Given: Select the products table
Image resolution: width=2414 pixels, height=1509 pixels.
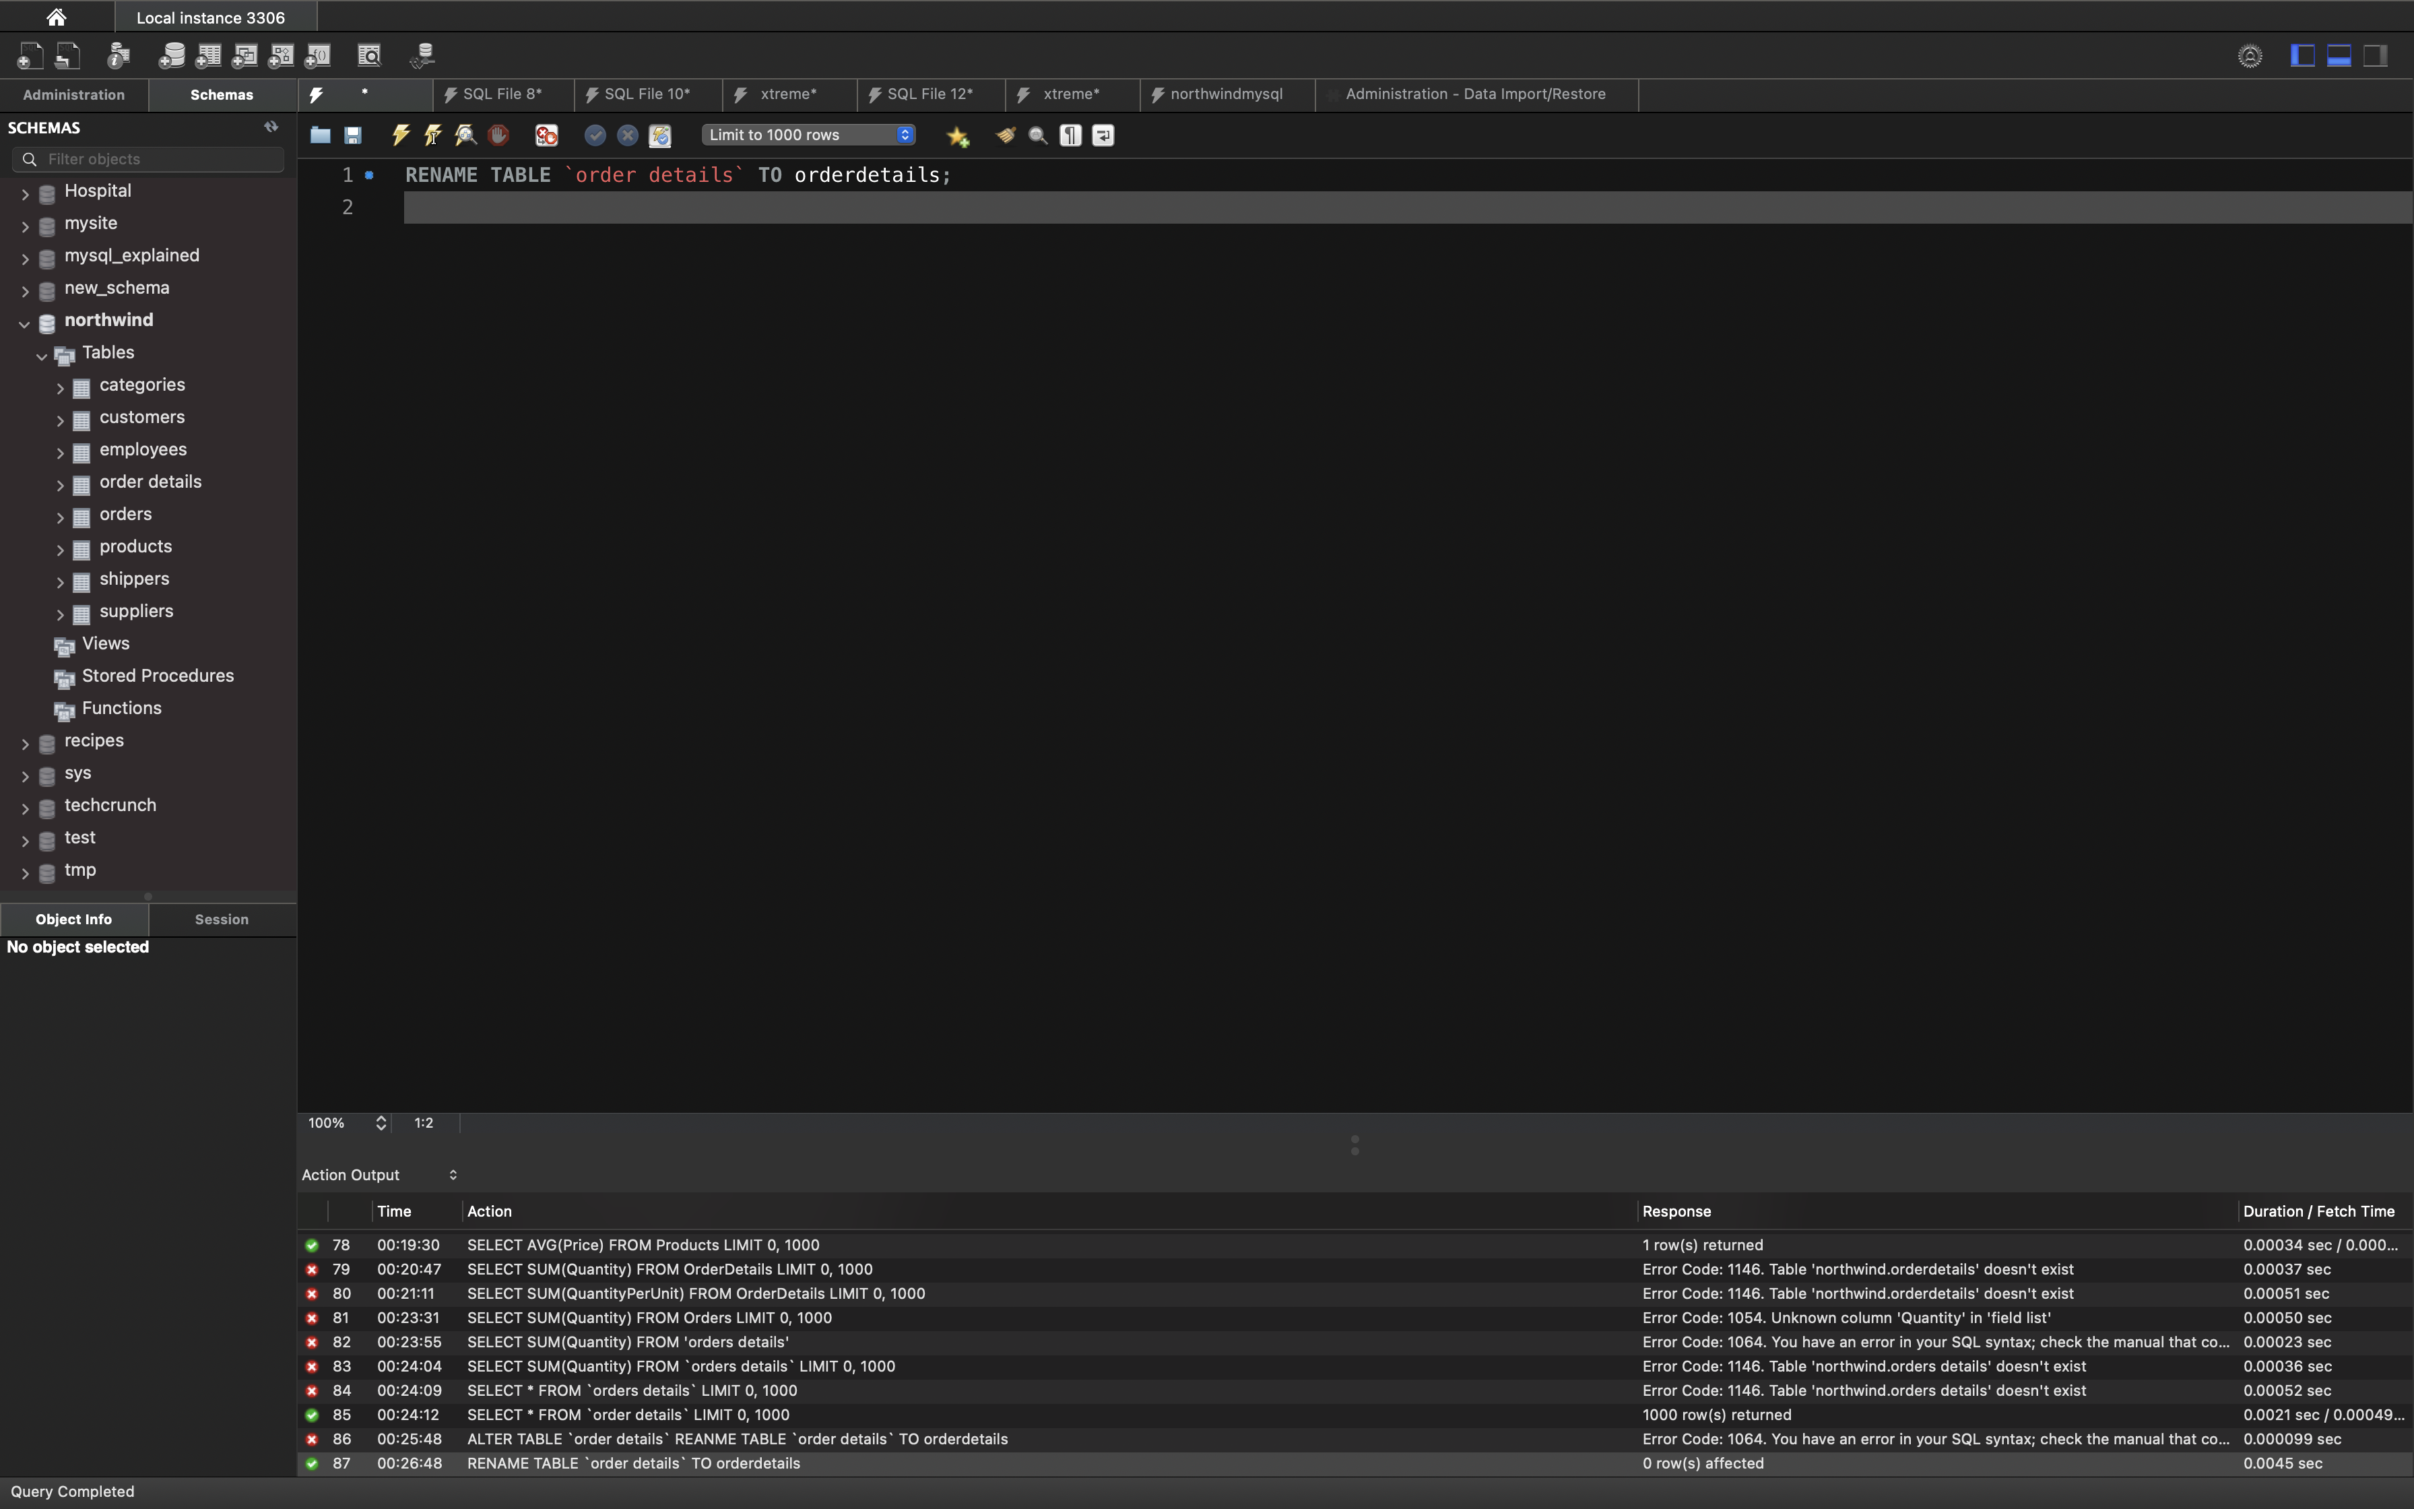Looking at the screenshot, I should (x=135, y=547).
